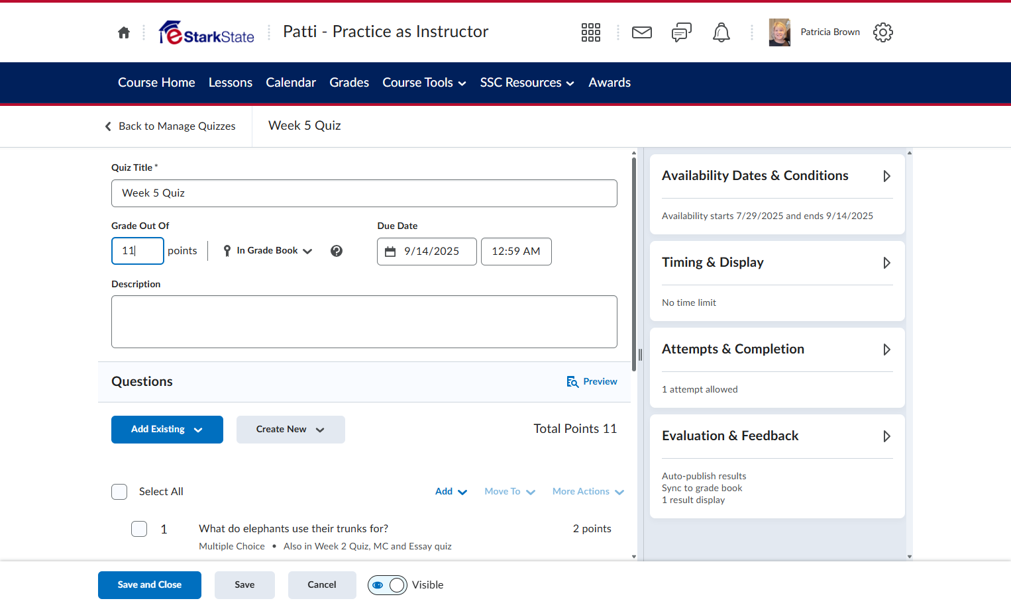Open update alerts bell icon

point(721,32)
